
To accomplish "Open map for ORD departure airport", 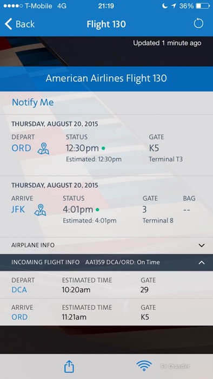I will [x=43, y=148].
